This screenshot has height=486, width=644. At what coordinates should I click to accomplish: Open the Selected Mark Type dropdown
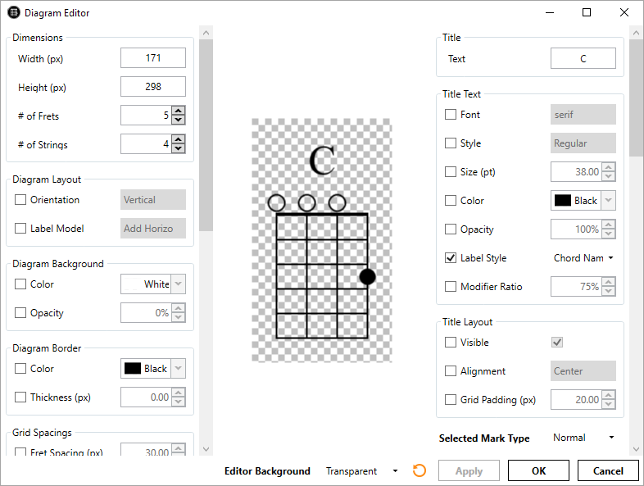583,438
